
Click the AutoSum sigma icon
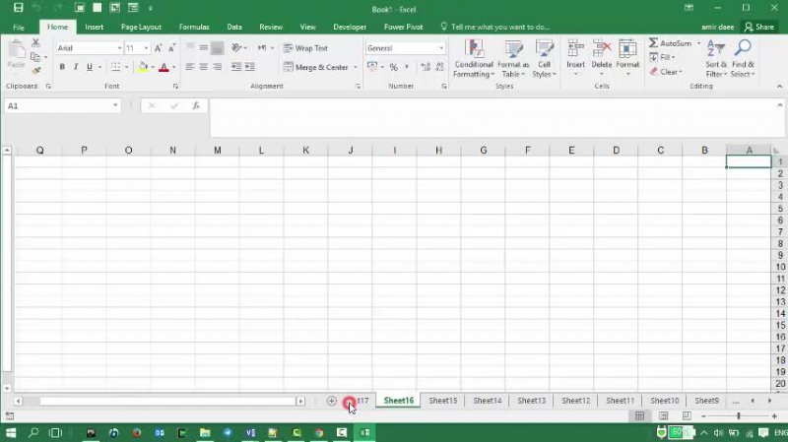click(x=654, y=43)
